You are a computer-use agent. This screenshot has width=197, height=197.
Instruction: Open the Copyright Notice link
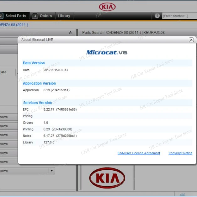click(180, 153)
